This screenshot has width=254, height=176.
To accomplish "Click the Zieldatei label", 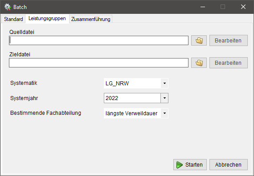I will pos(20,54).
